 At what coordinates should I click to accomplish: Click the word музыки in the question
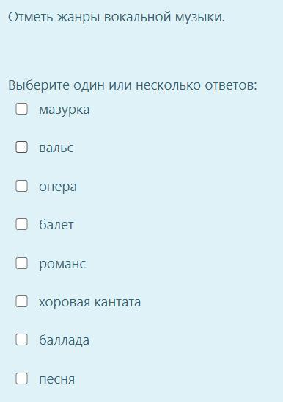(x=200, y=18)
